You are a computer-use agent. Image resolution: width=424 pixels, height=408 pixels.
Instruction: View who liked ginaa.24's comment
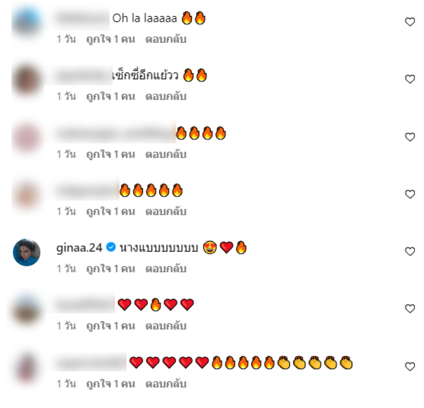(110, 269)
